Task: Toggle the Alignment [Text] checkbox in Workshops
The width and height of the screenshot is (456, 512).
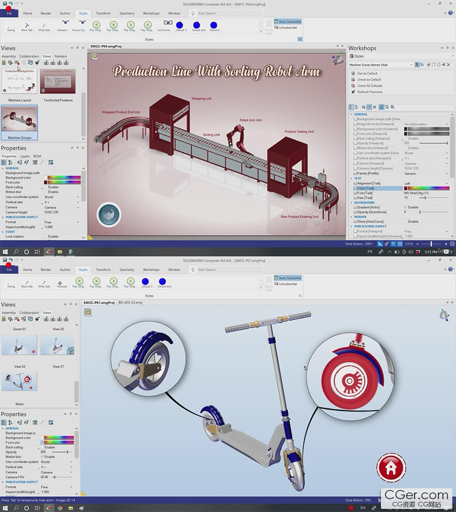Action: (x=355, y=183)
